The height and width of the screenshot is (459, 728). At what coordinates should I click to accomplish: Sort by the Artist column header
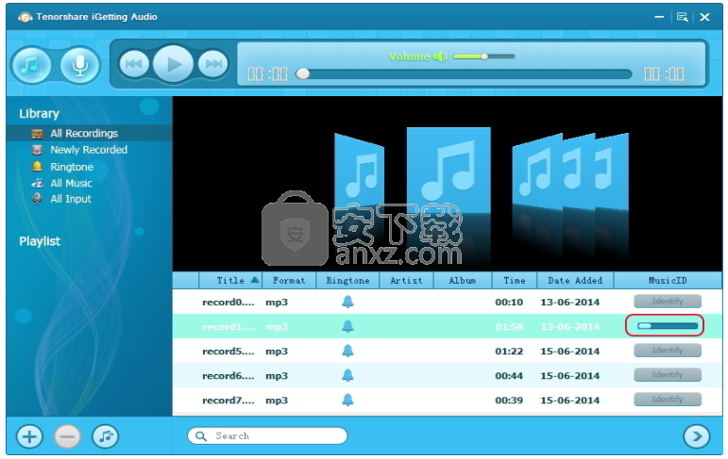click(x=406, y=281)
